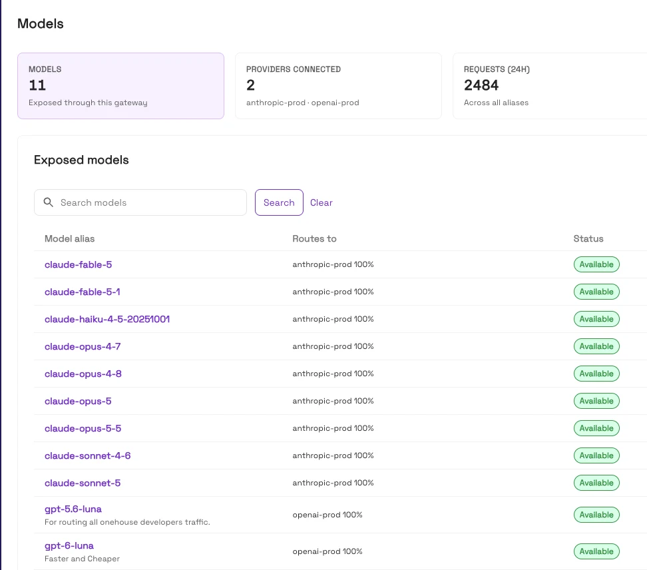
Task: Open the claude-sonnet-5 model alias
Action: tap(83, 483)
